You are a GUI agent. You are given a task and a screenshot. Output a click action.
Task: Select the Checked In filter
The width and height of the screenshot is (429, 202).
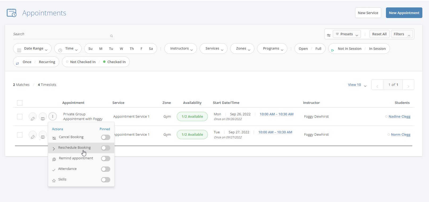click(114, 62)
